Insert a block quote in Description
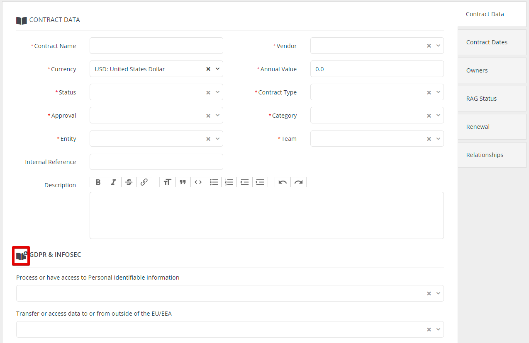529x343 pixels. (183, 182)
